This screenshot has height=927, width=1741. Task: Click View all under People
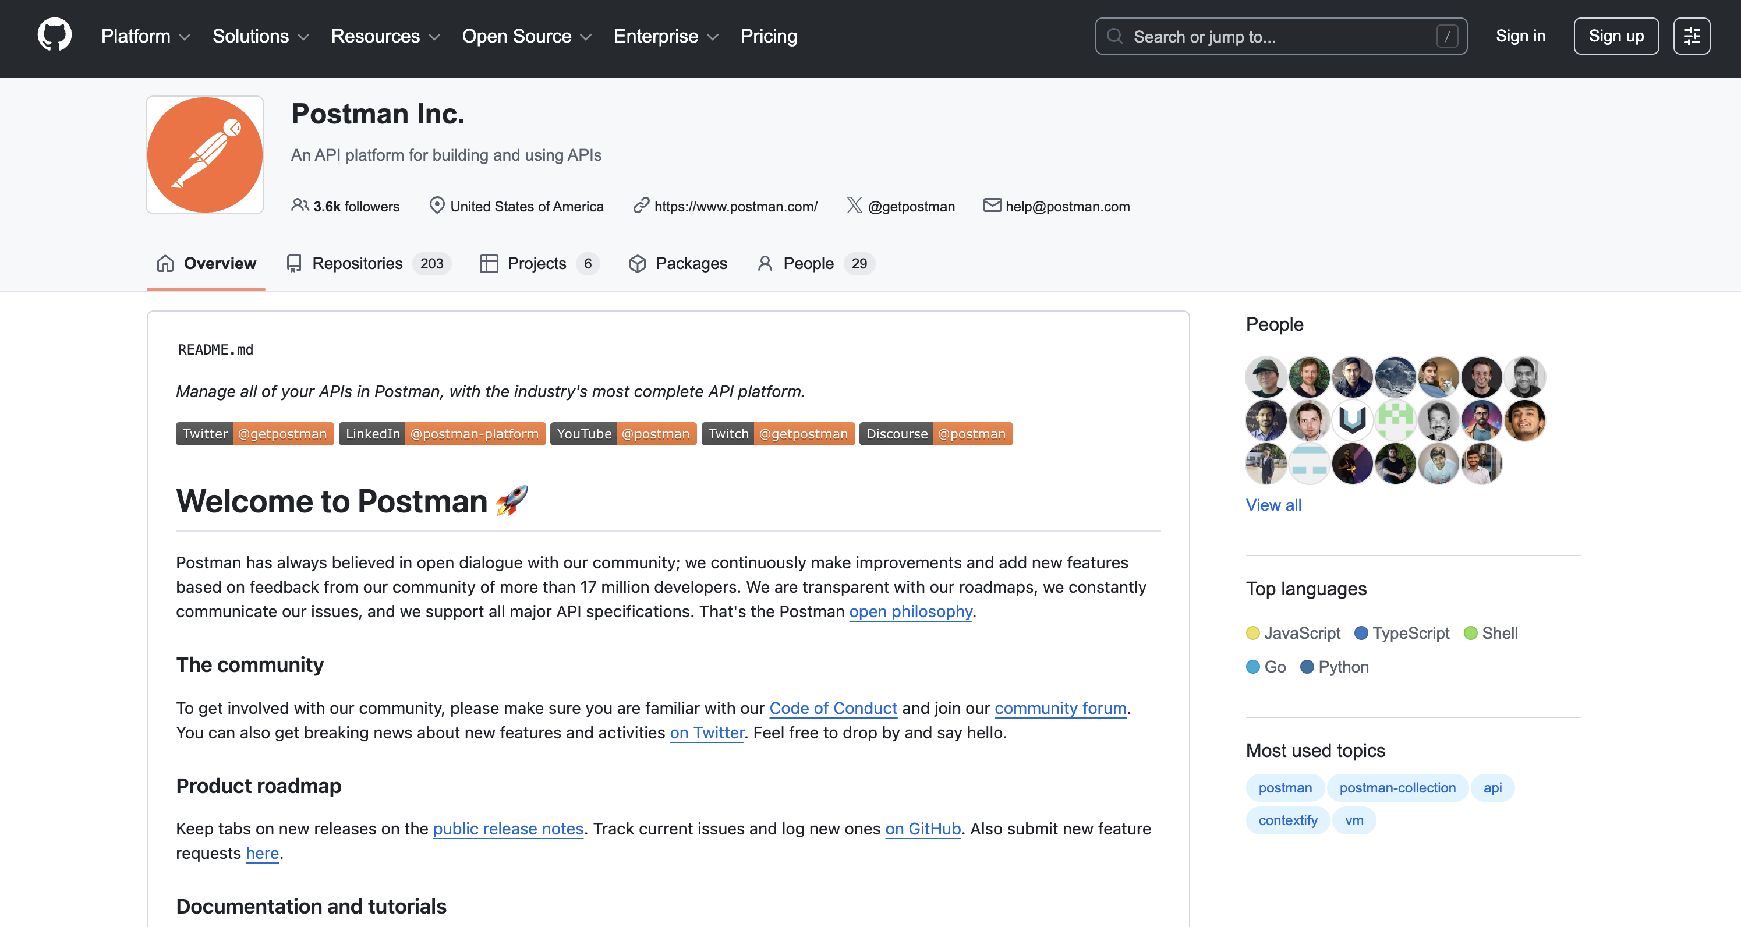click(1273, 505)
